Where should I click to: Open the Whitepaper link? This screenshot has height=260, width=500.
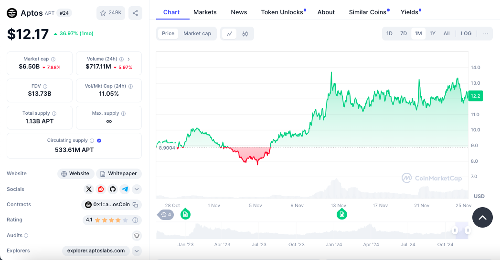click(x=118, y=173)
